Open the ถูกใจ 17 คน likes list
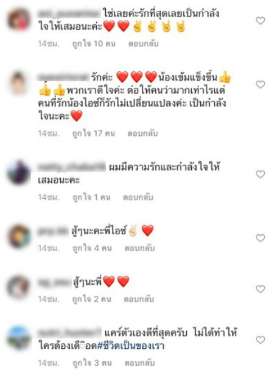The image size is (280, 372). click(x=94, y=134)
